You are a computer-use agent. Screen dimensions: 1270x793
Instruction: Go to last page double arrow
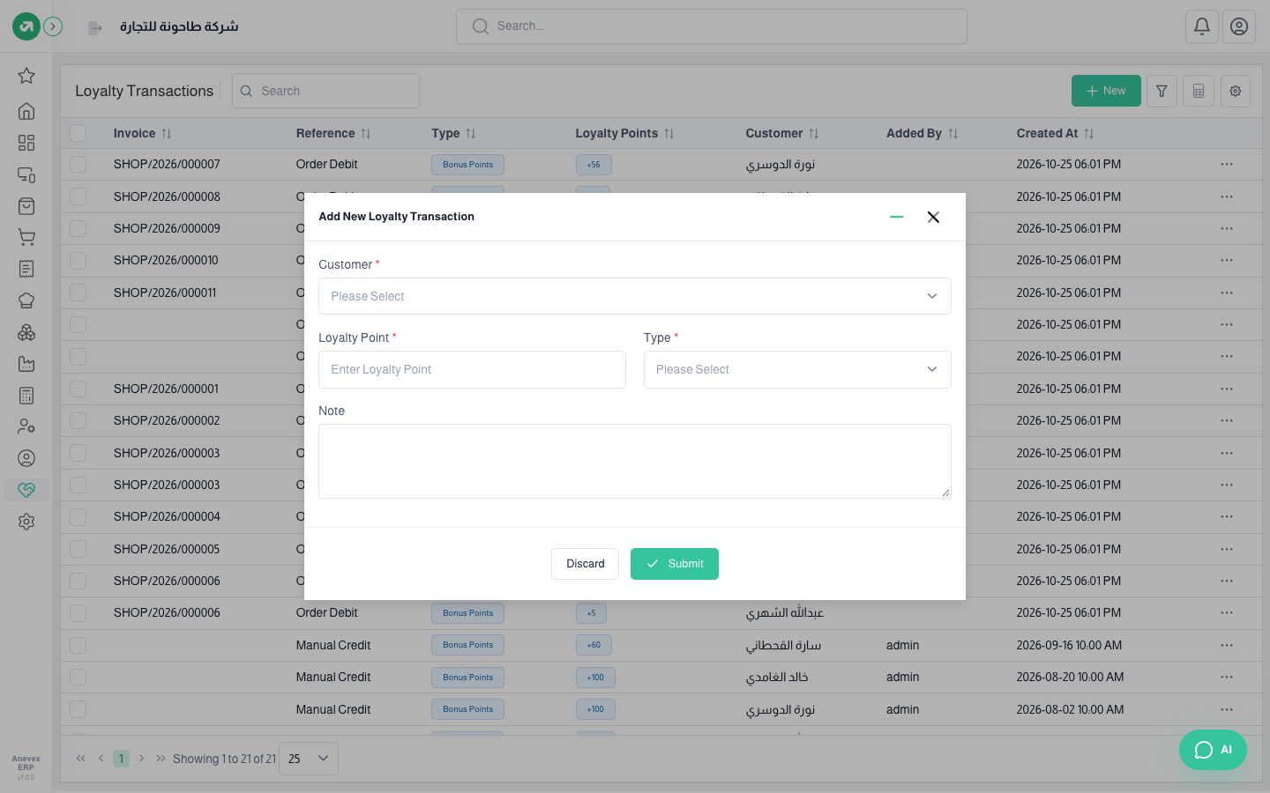click(x=161, y=759)
